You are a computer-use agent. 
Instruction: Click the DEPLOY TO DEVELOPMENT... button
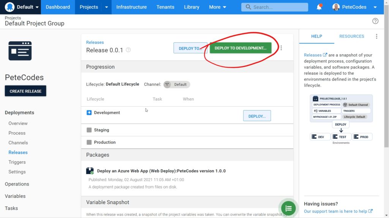(240, 48)
